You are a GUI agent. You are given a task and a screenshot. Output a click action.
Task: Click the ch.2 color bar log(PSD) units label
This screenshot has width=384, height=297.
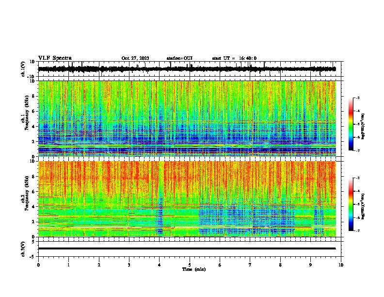pyautogui.click(x=363, y=206)
